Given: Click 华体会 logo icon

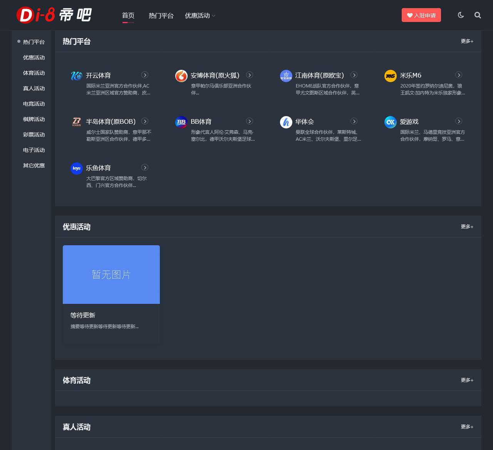Looking at the screenshot, I should [286, 122].
